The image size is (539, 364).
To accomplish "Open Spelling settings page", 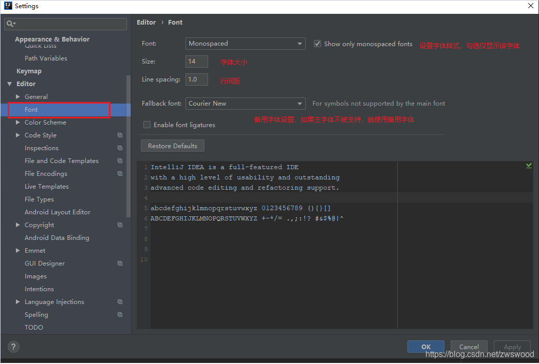I will coord(36,315).
